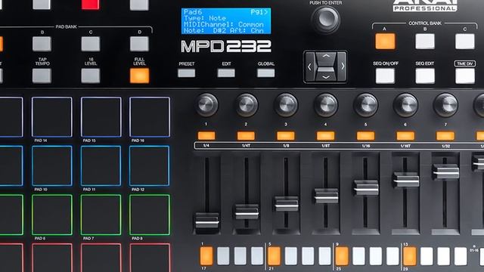Toggle the SEQ ON/OFF button
This screenshot has height=272, width=484.
pos(385,76)
